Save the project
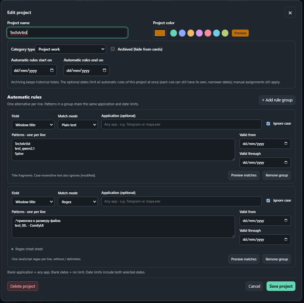Viewport: 304px width, 303px height. click(281, 286)
